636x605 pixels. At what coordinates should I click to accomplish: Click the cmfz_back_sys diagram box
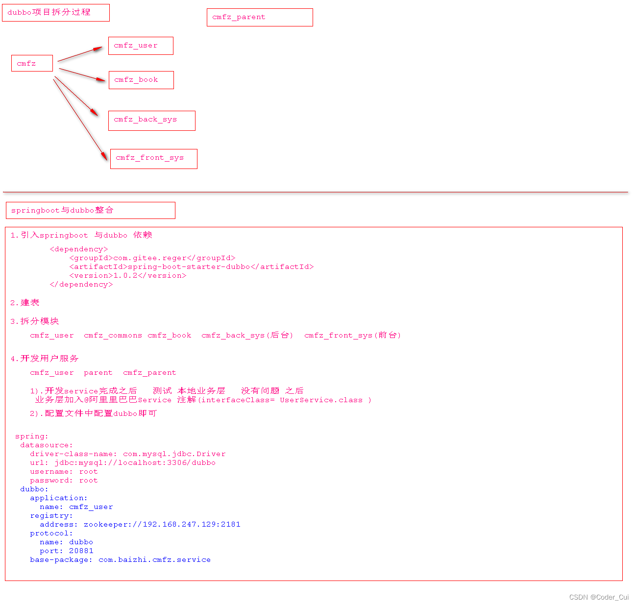(152, 121)
